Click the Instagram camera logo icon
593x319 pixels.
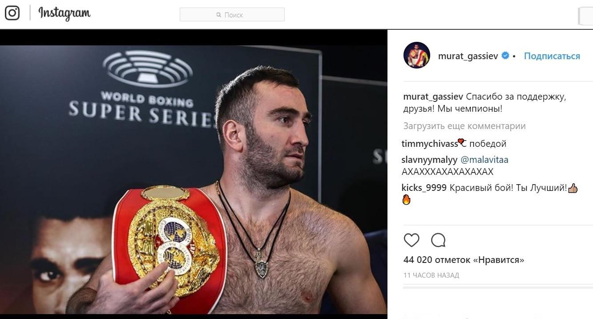[x=12, y=13]
